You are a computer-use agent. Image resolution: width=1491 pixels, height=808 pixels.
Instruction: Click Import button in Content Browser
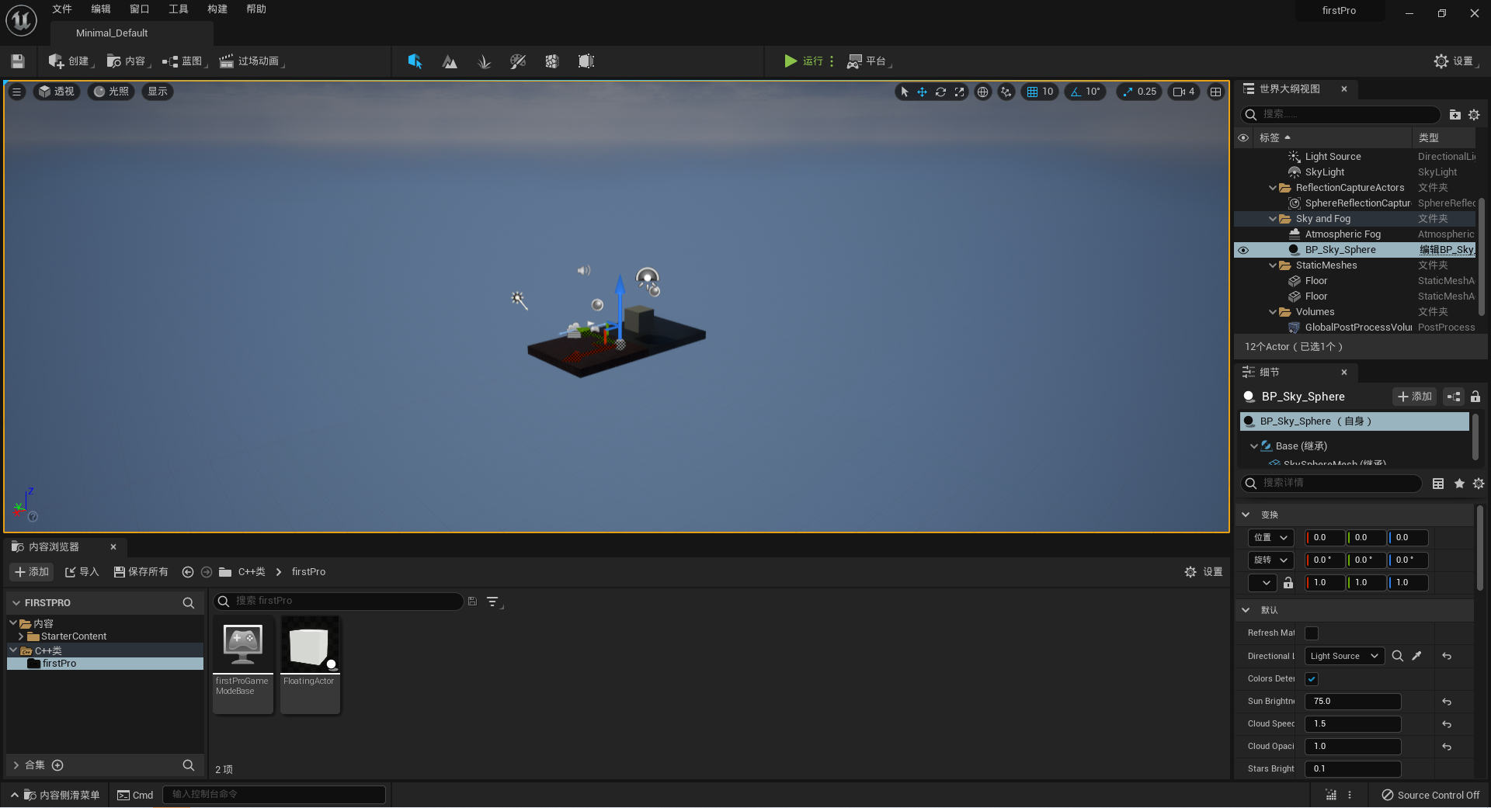click(82, 572)
